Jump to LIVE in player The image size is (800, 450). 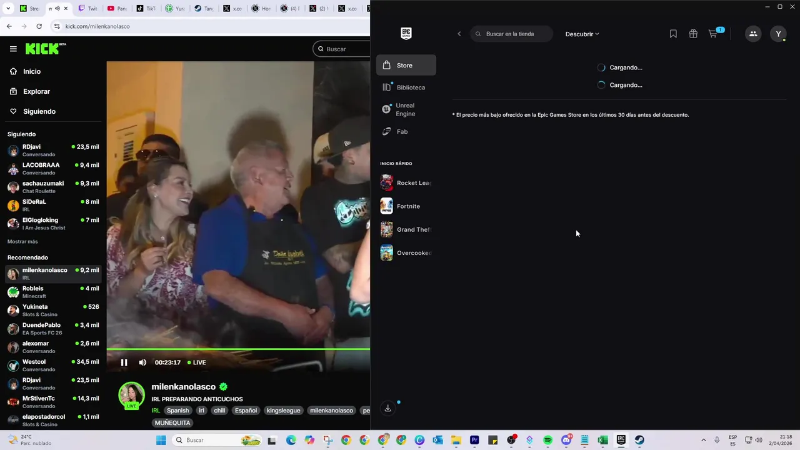(x=197, y=362)
